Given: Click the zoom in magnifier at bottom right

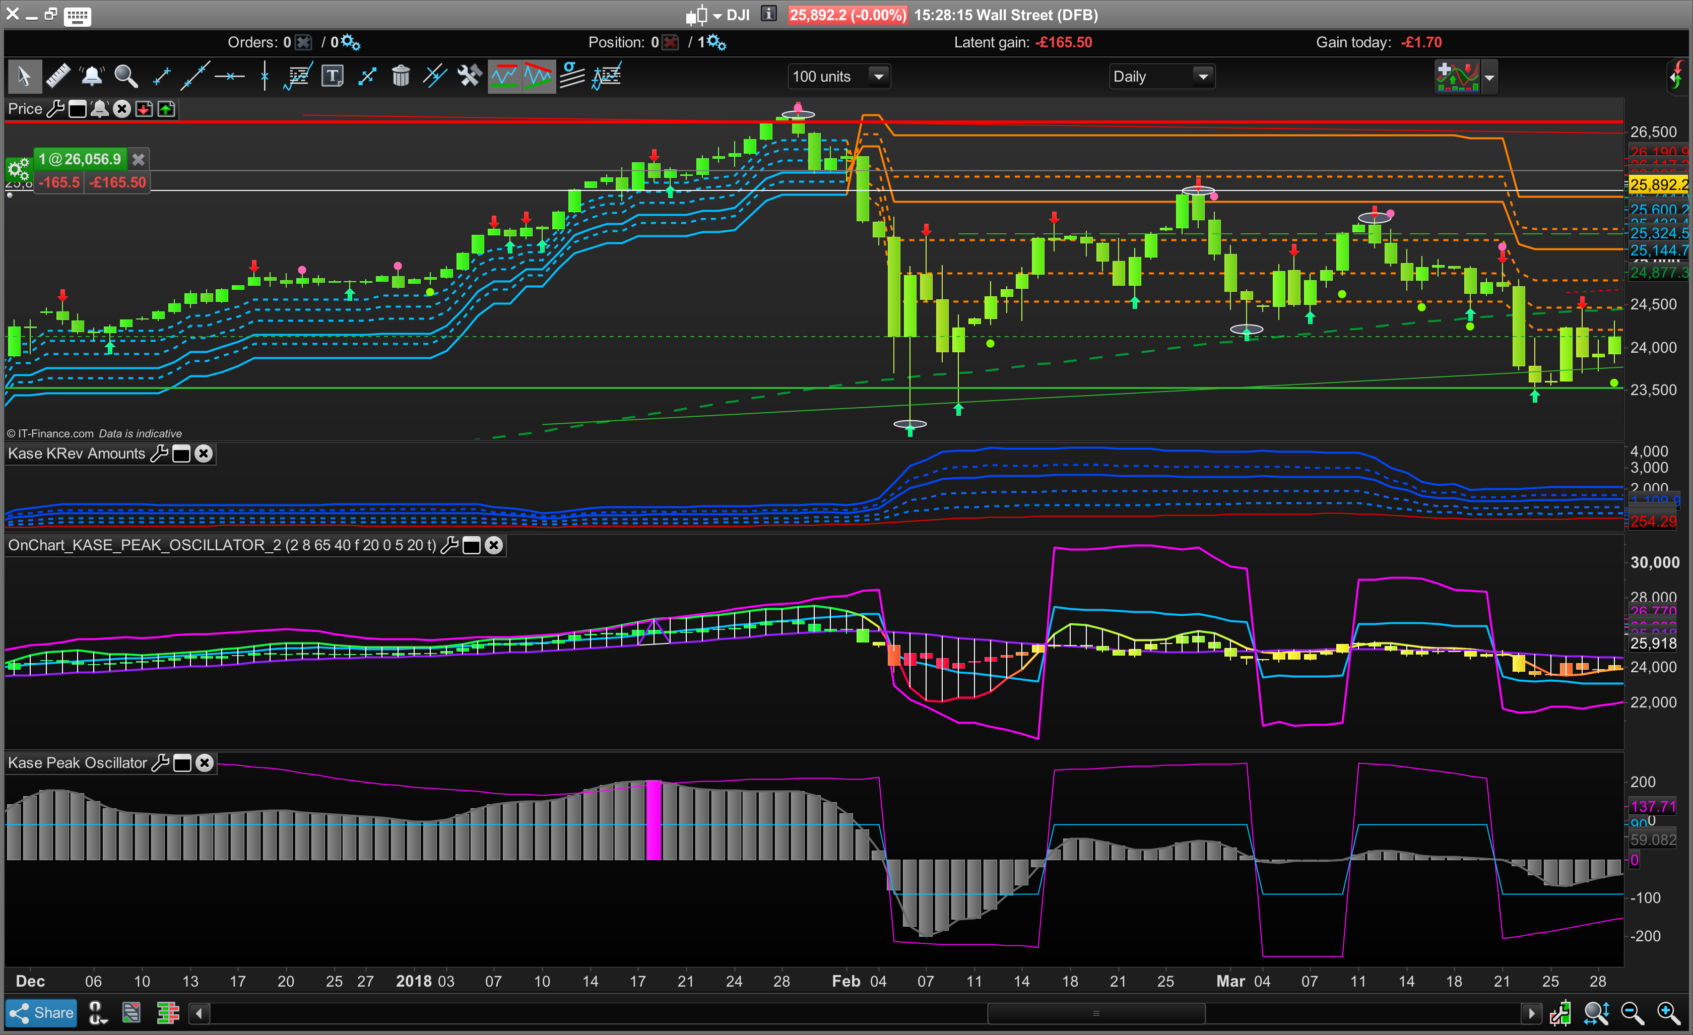Looking at the screenshot, I should pos(1668,1012).
